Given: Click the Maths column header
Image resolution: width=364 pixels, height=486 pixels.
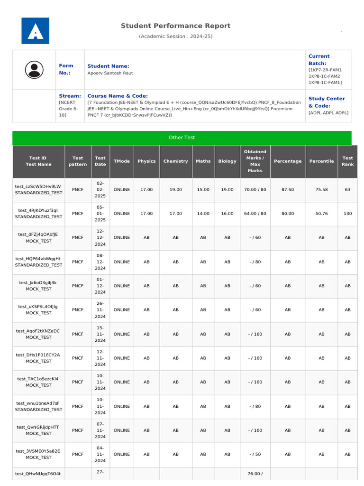Looking at the screenshot, I should point(203,161).
